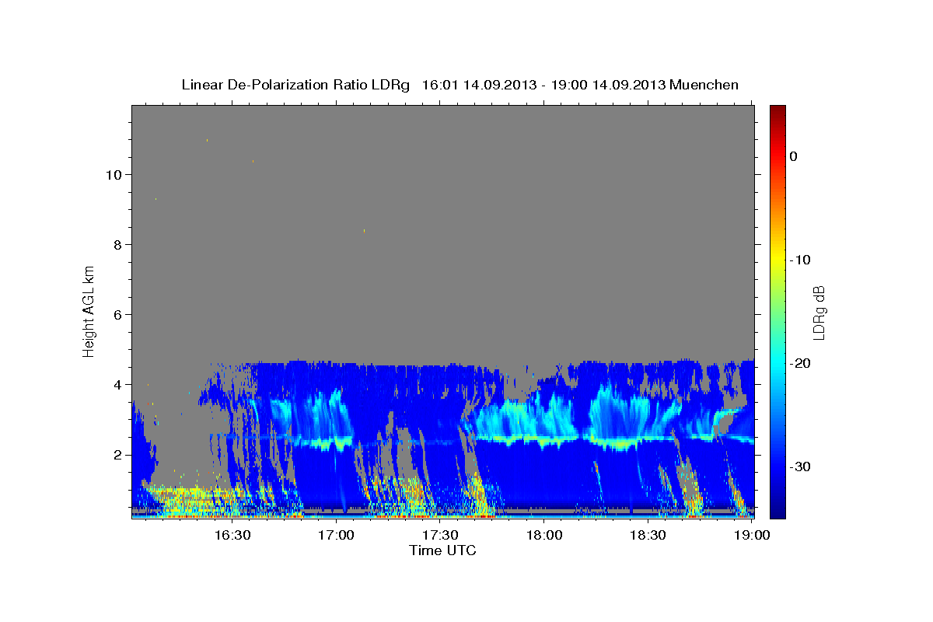Click the colorbar value -10
The width and height of the screenshot is (933, 622).
801,260
